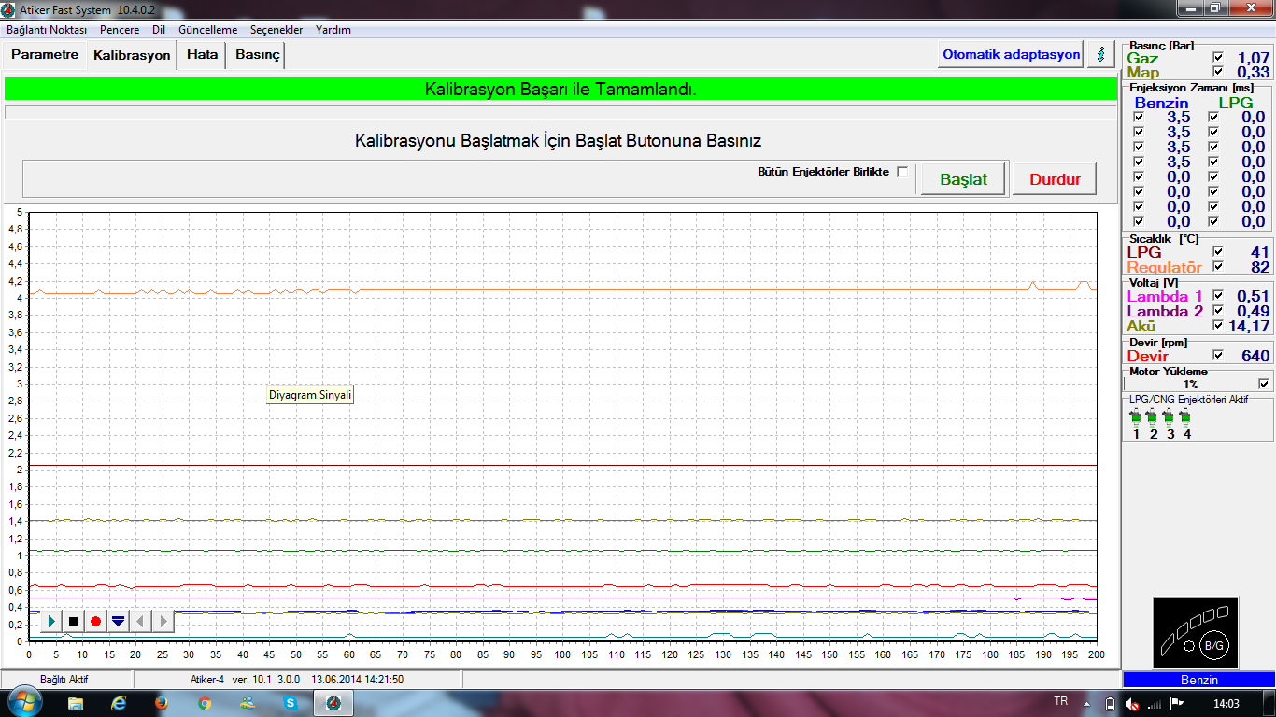Click the Atiker app icon in title bar

[x=8, y=9]
